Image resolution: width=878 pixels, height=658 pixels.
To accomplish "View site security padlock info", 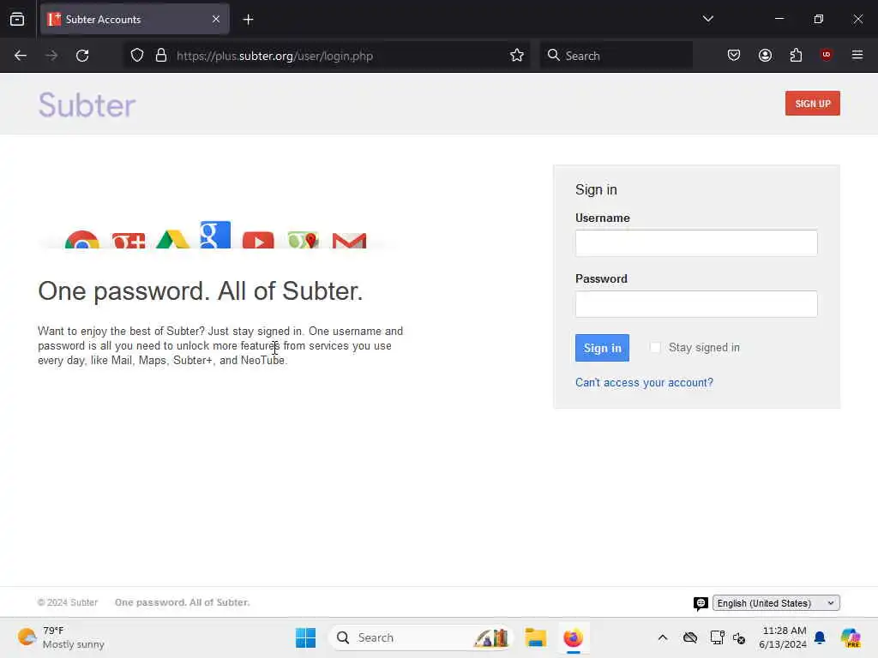I will pyautogui.click(x=161, y=56).
